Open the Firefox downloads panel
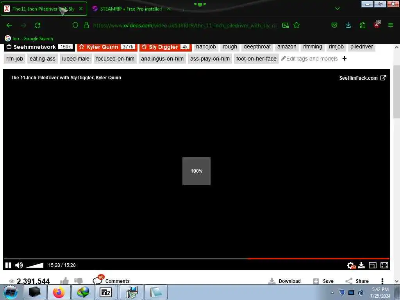Screen dimensions: 400x300 [348, 25]
